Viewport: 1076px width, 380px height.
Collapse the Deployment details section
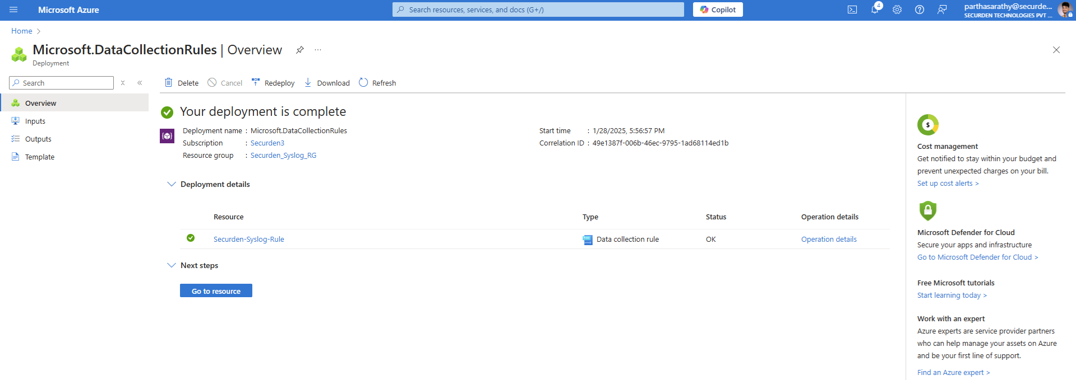(x=172, y=184)
